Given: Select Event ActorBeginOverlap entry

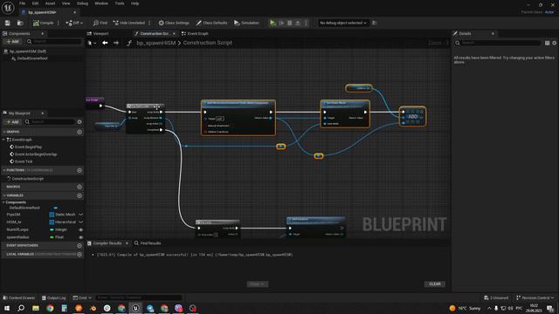Looking at the screenshot, I should tap(33, 154).
